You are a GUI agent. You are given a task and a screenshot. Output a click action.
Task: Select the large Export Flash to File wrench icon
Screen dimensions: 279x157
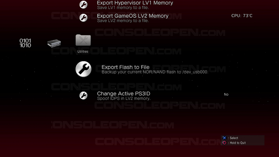coord(83,69)
